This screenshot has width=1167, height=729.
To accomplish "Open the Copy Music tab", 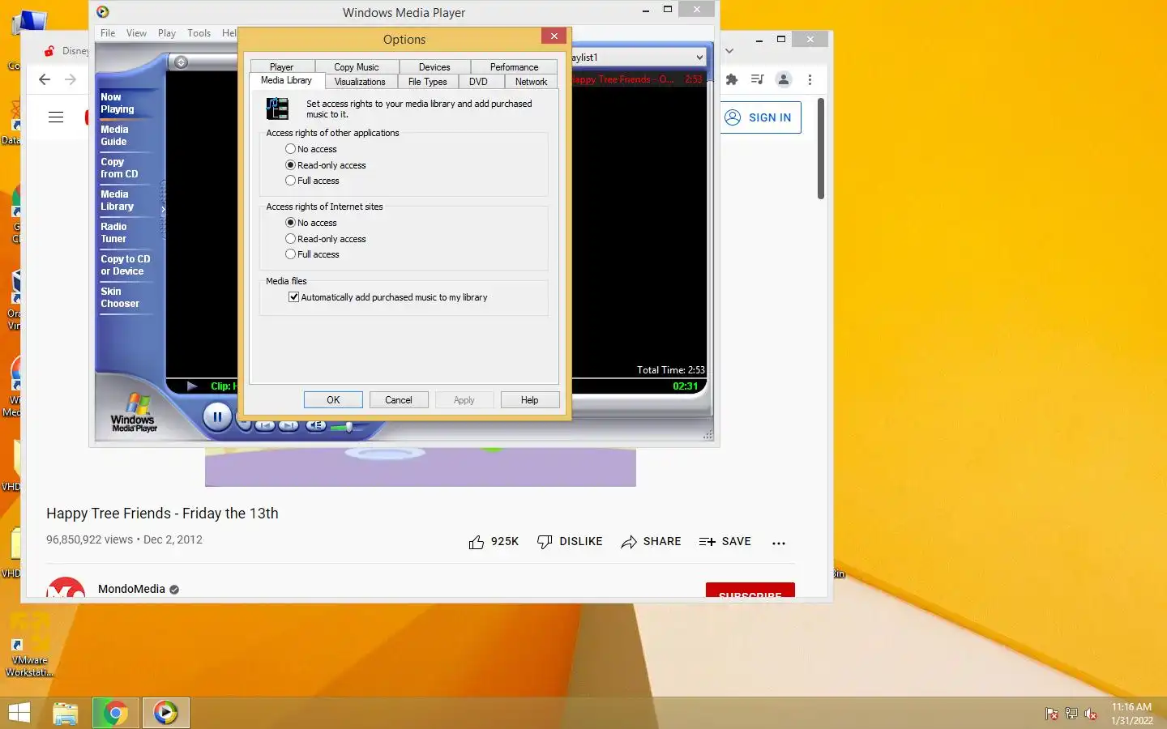I will pyautogui.click(x=356, y=67).
